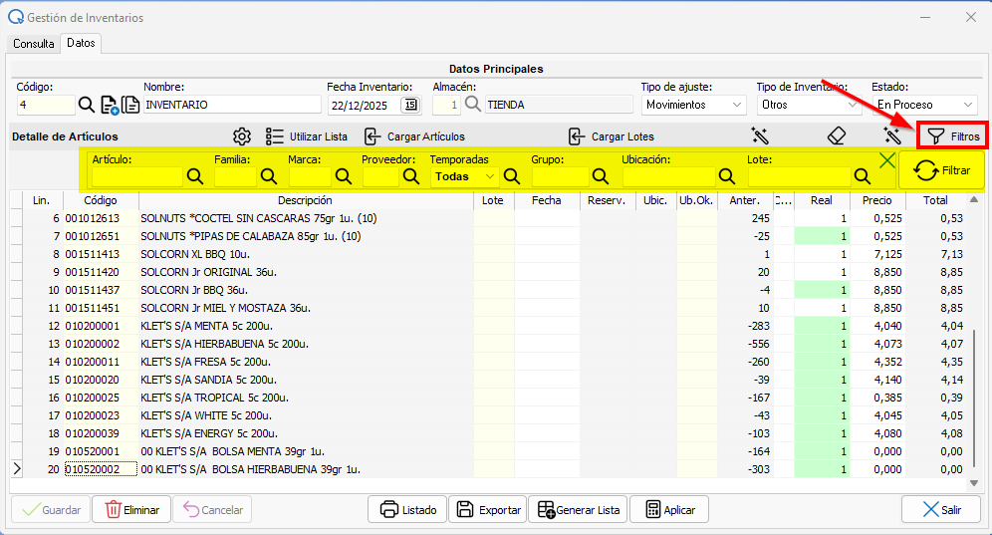Click the magic wand icon left of the eraser

point(759,135)
